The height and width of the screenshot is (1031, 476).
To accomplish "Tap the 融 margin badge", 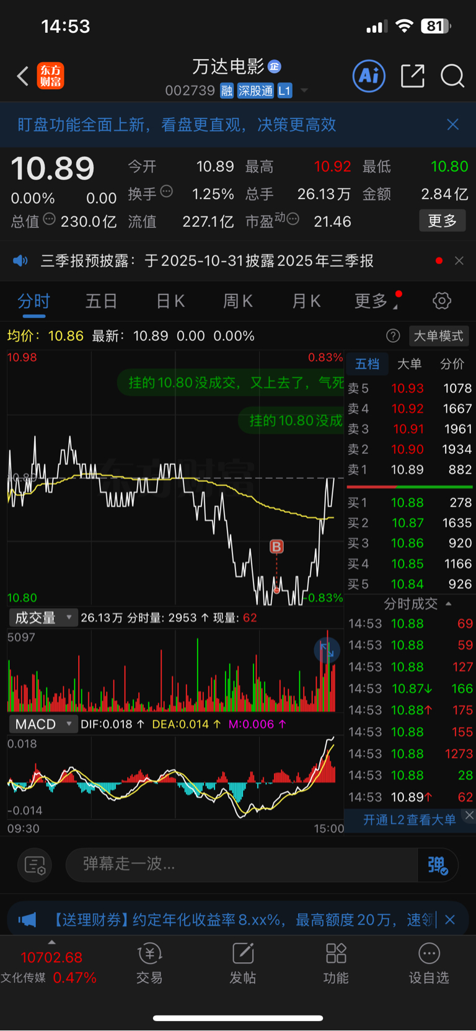I will click(x=227, y=91).
